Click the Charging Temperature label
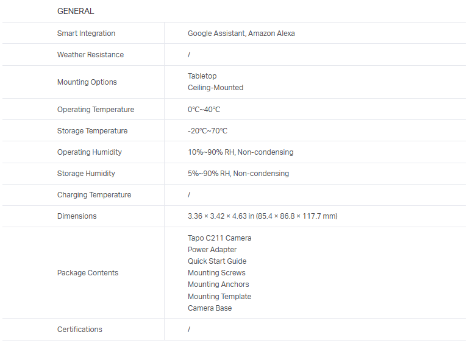The height and width of the screenshot is (346, 467). 94,195
